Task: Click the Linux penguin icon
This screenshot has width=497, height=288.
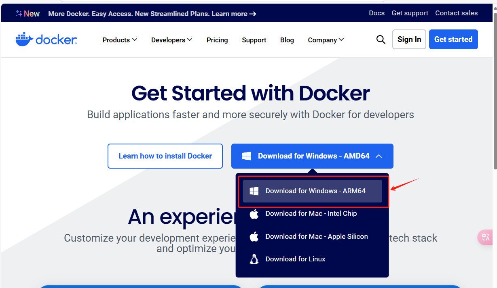Action: [254, 259]
